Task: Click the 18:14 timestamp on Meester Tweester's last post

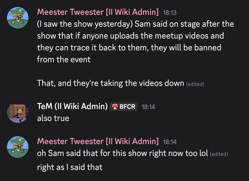Action: click(x=170, y=142)
